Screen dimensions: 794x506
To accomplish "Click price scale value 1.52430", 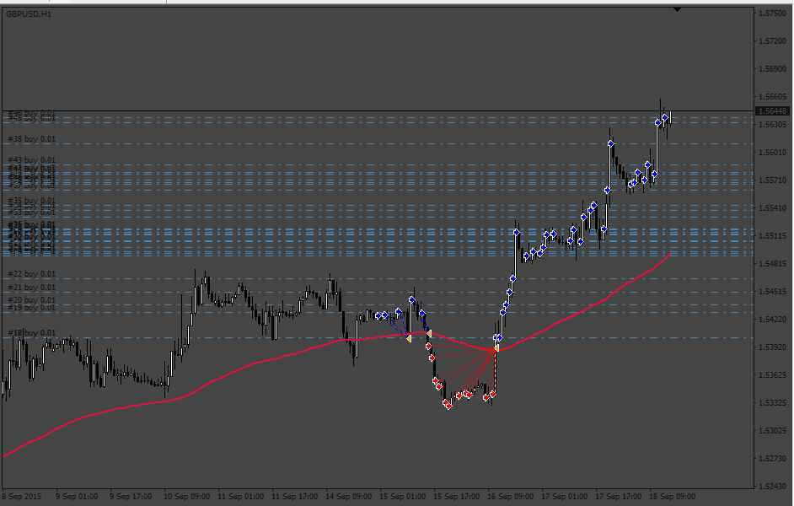I will pos(772,487).
